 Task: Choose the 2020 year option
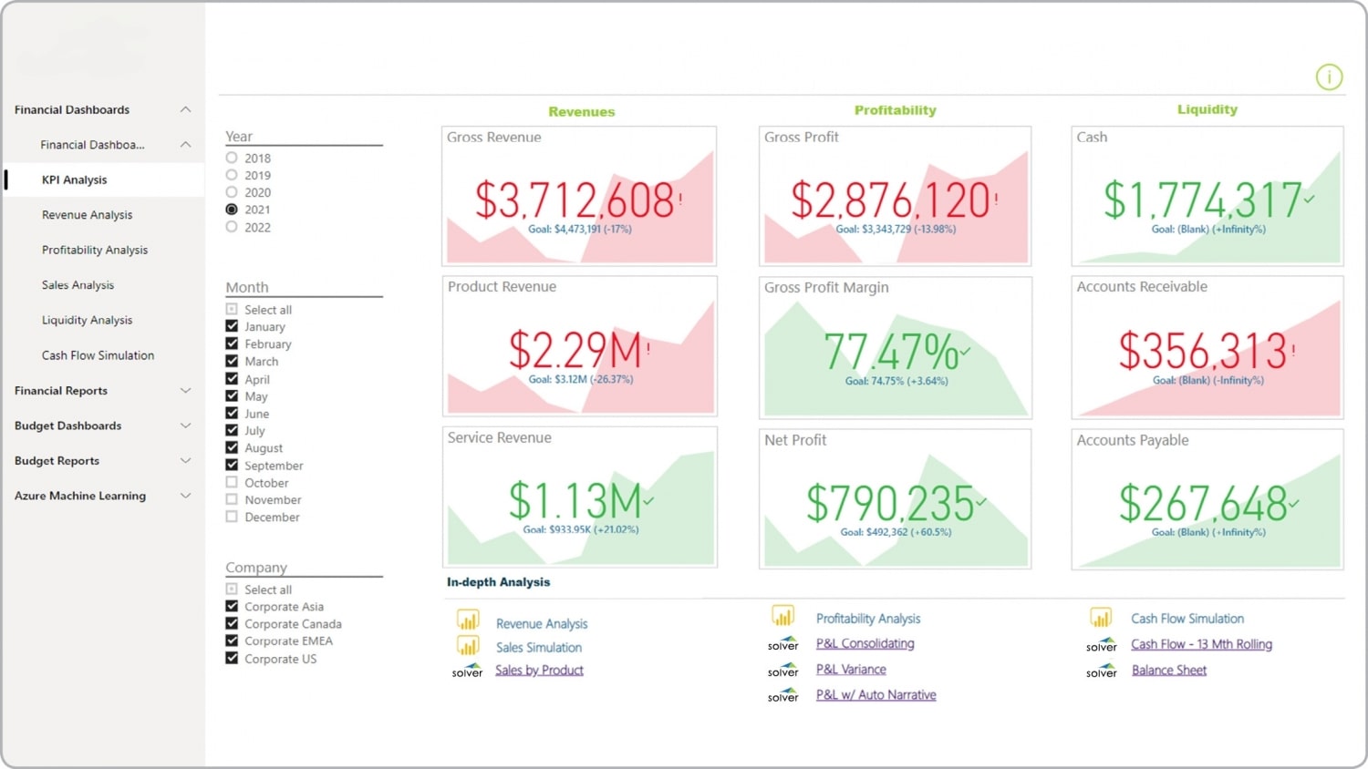(232, 192)
